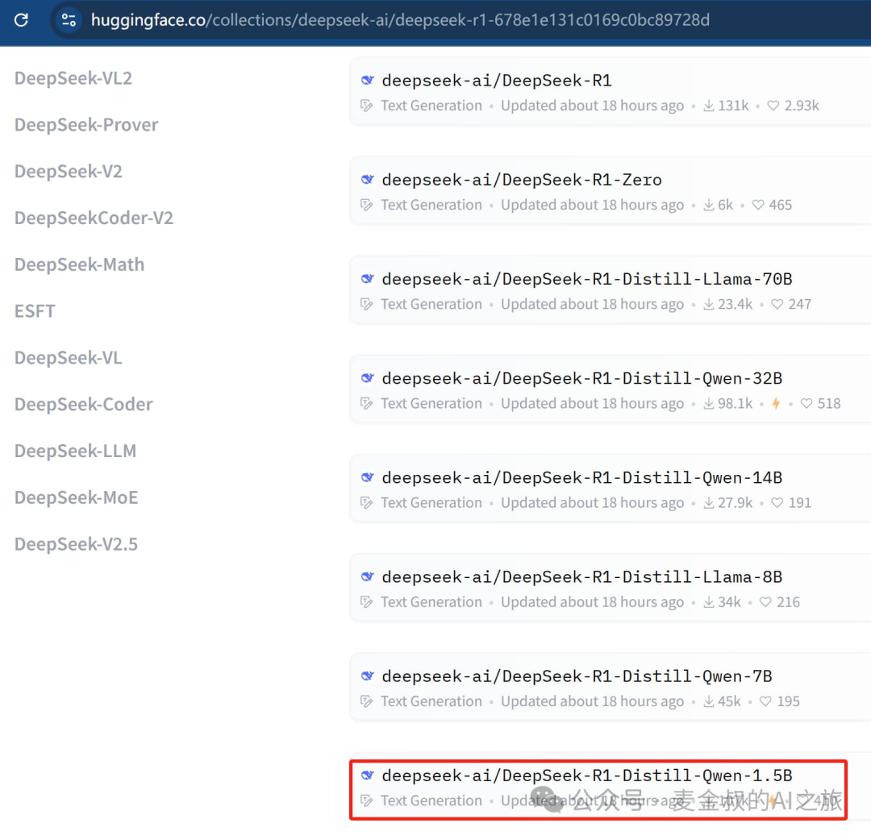Screen dimensions: 871x836
Task: Reload the page using the refresh icon
Action: (21, 20)
